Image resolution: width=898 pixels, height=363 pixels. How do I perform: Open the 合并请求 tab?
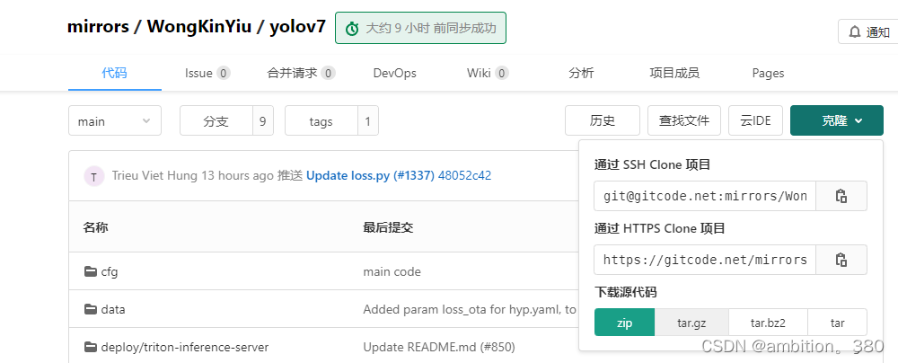pos(301,74)
